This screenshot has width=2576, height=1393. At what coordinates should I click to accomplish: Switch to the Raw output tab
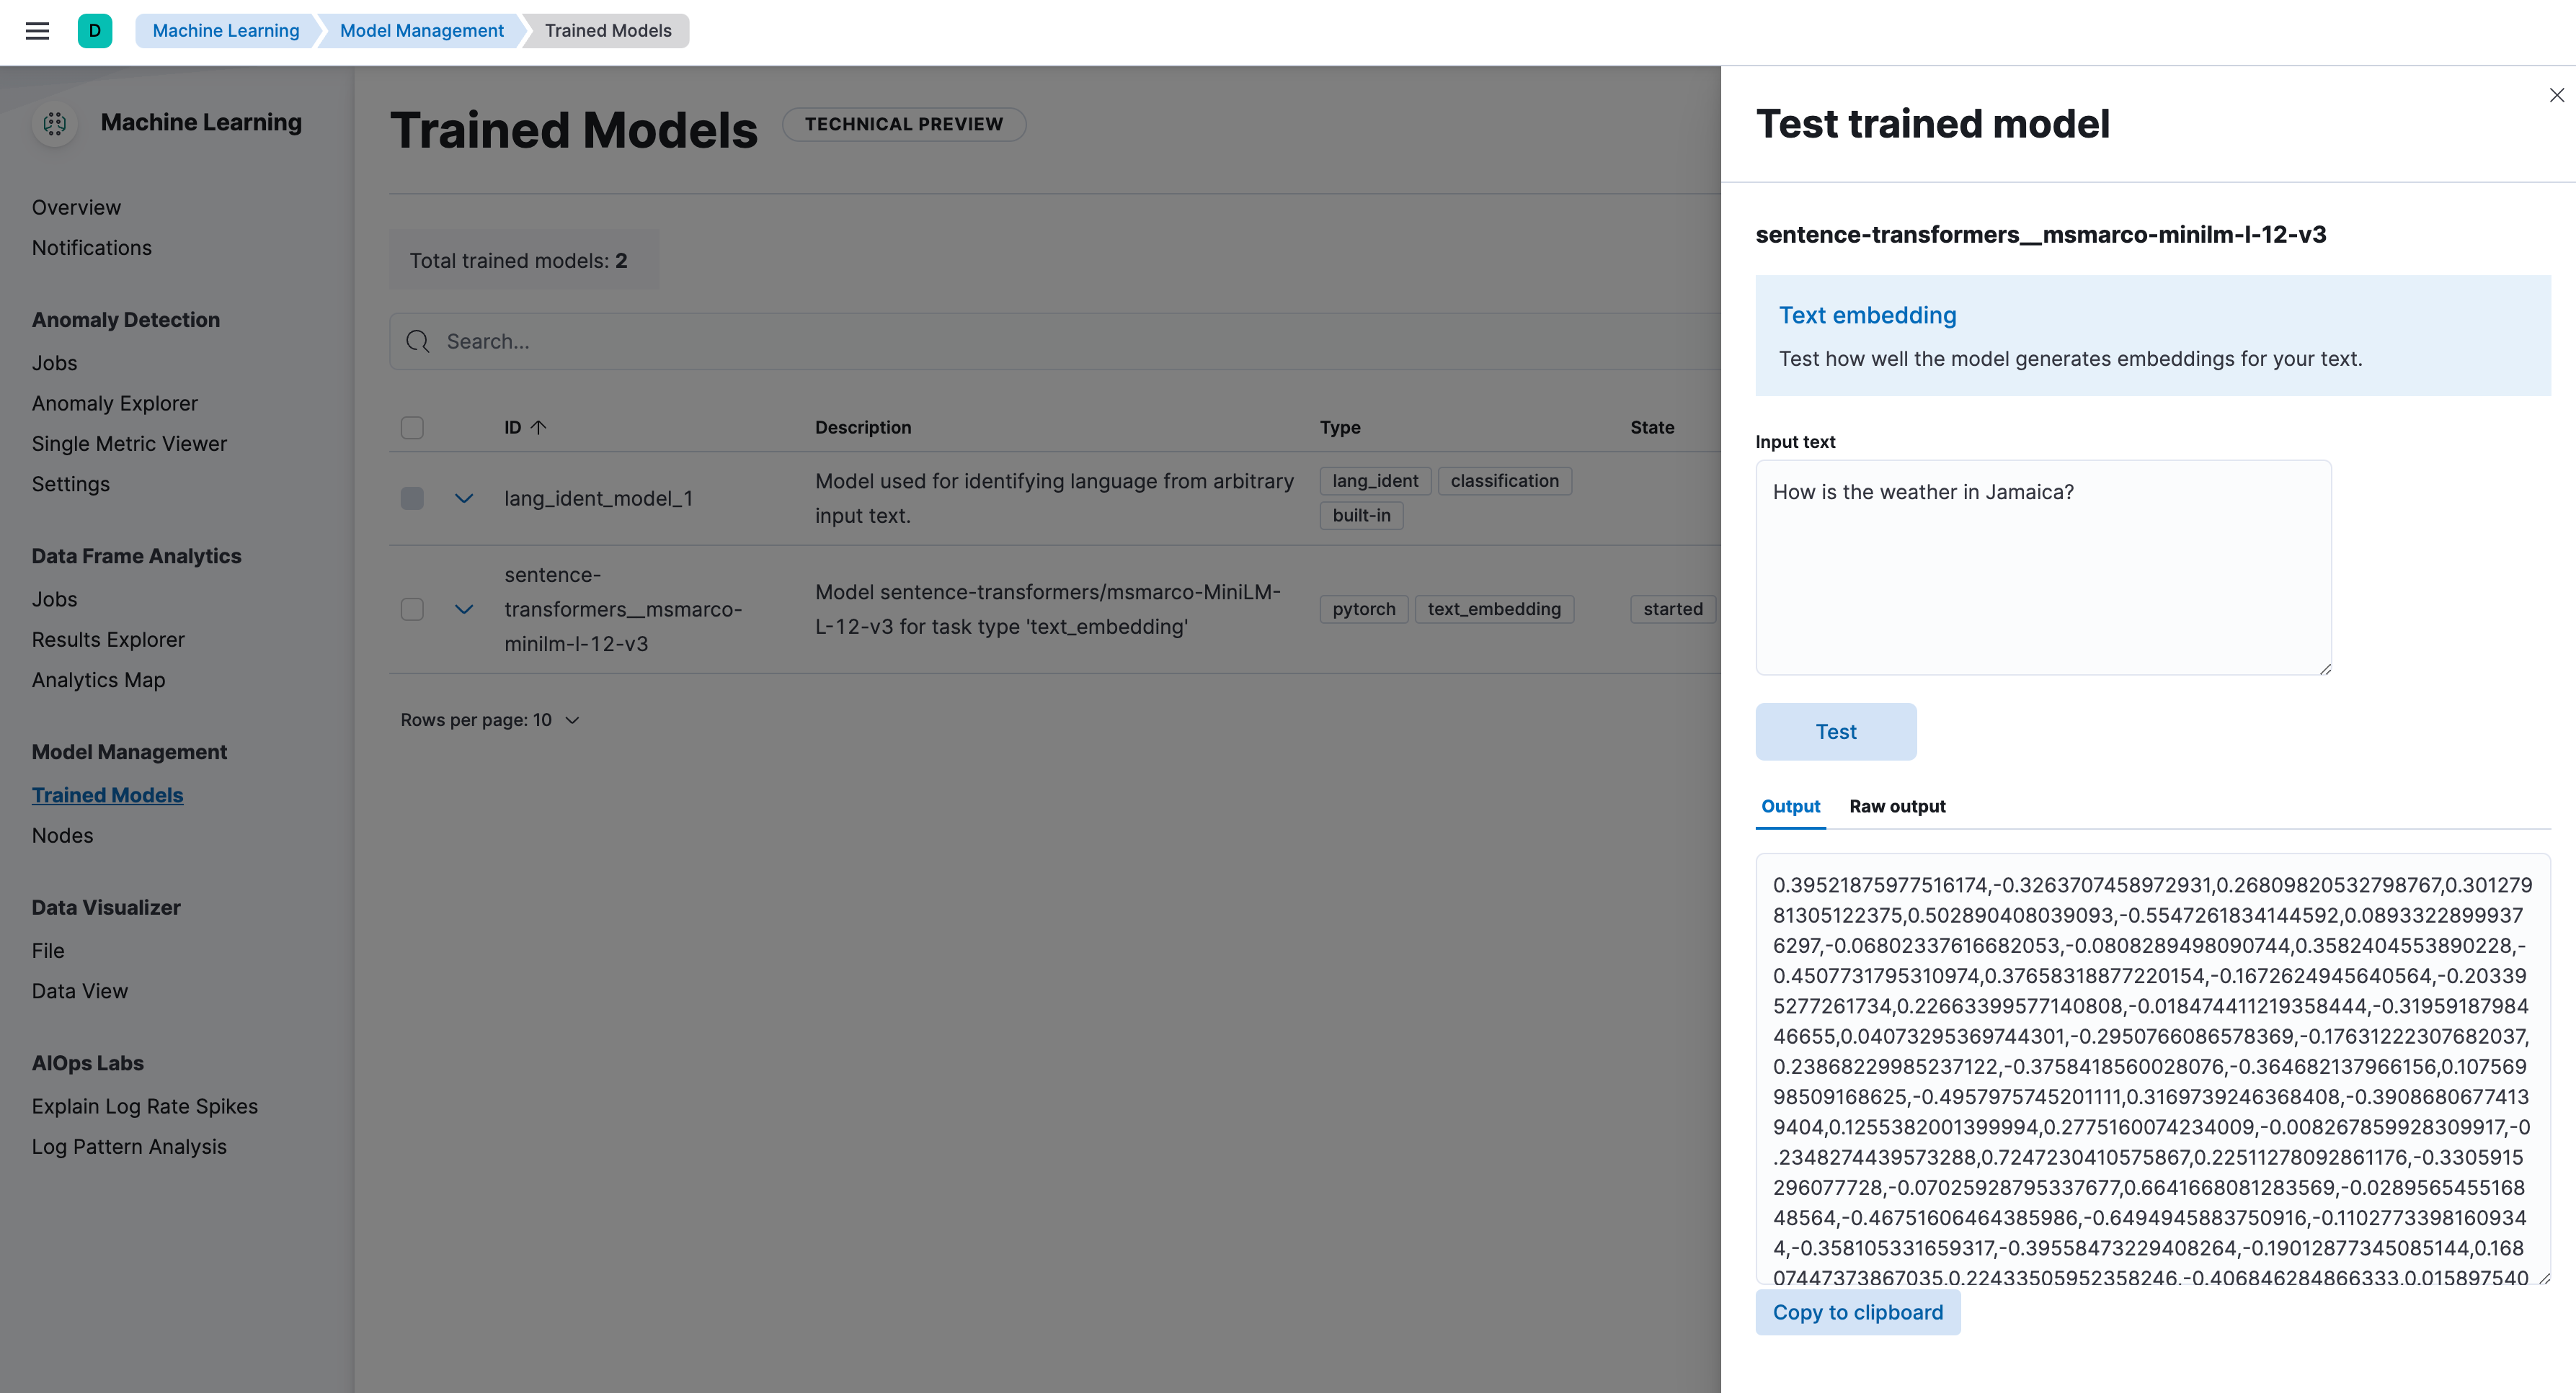1896,807
